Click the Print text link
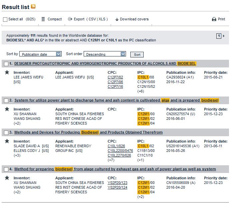Viewport: 233px width, 203px height. (221, 19)
